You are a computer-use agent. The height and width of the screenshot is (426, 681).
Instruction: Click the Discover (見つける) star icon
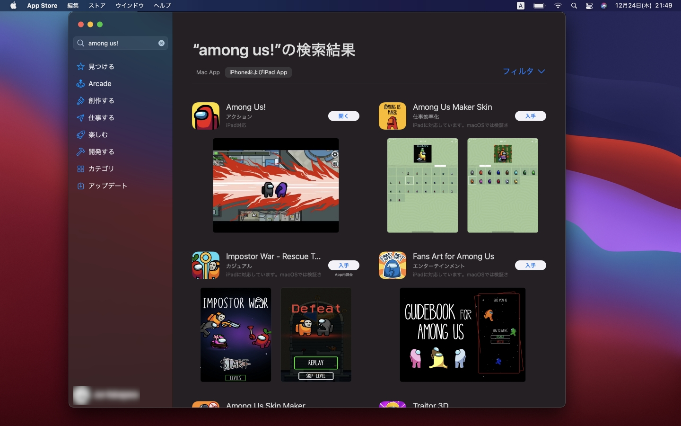[81, 67]
